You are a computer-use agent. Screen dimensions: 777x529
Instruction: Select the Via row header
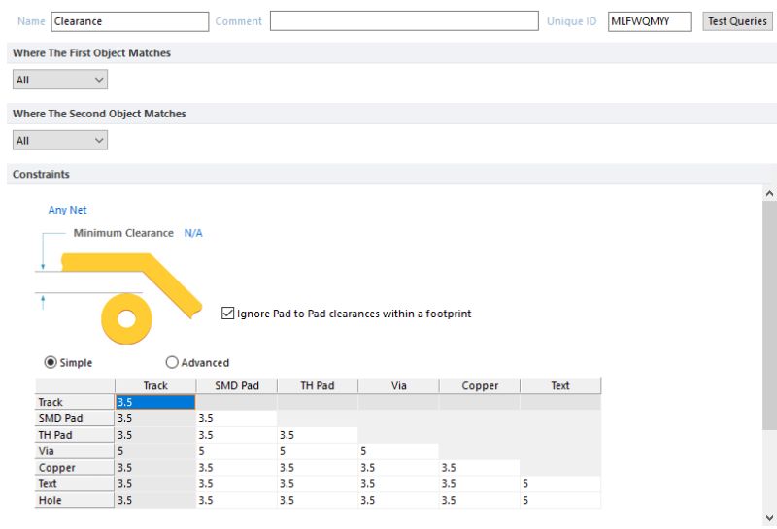coord(75,450)
